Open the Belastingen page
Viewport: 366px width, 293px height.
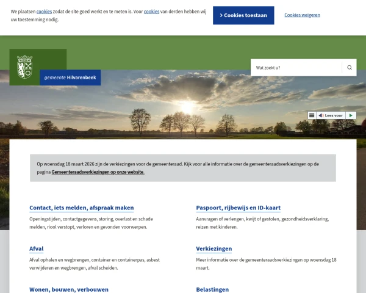coord(212,289)
